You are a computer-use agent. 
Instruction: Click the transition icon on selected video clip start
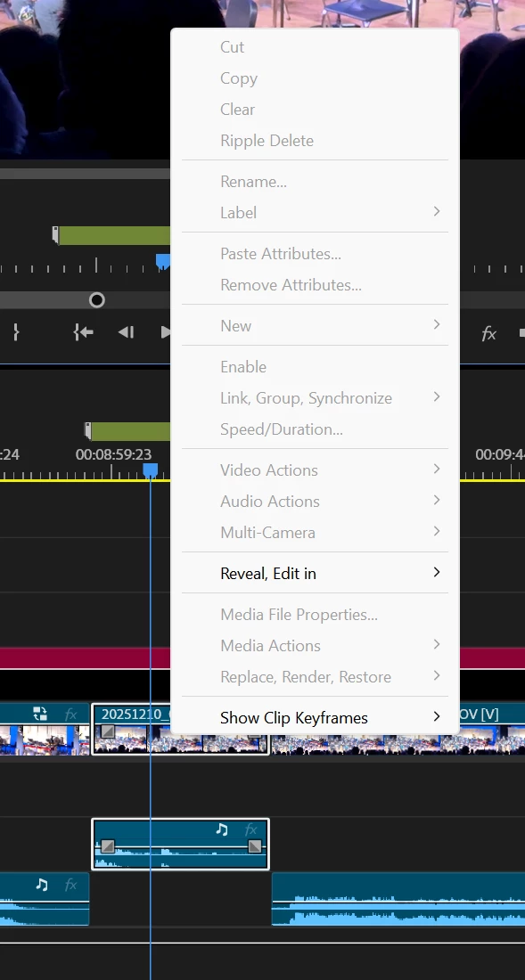click(108, 731)
